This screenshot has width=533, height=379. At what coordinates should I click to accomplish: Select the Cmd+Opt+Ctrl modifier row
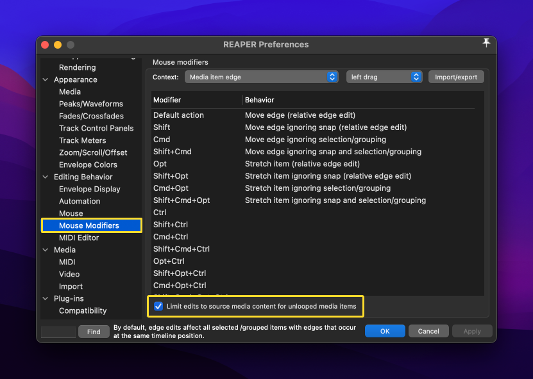point(313,286)
